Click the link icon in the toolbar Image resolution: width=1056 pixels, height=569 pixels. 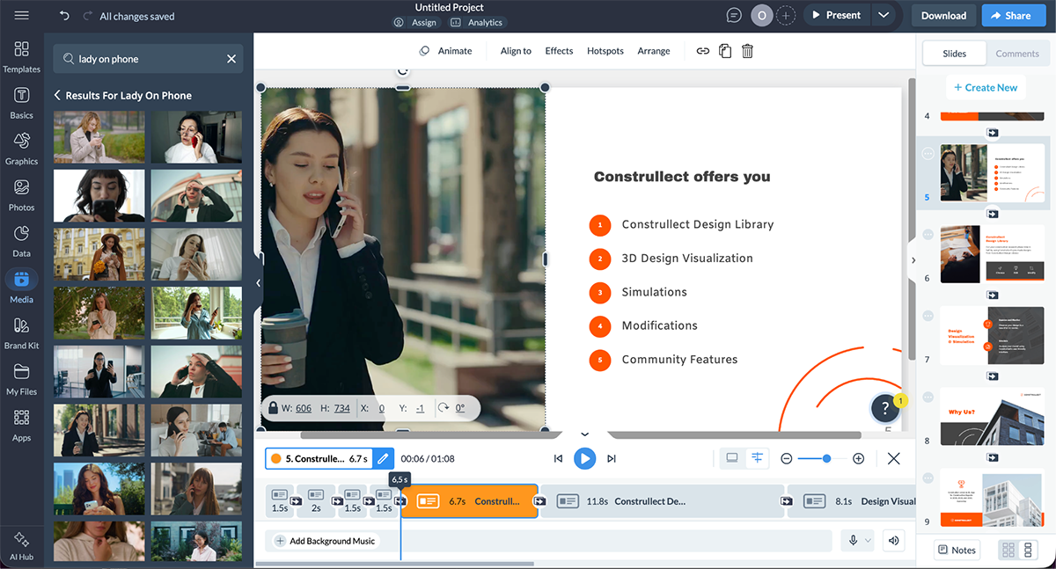702,51
